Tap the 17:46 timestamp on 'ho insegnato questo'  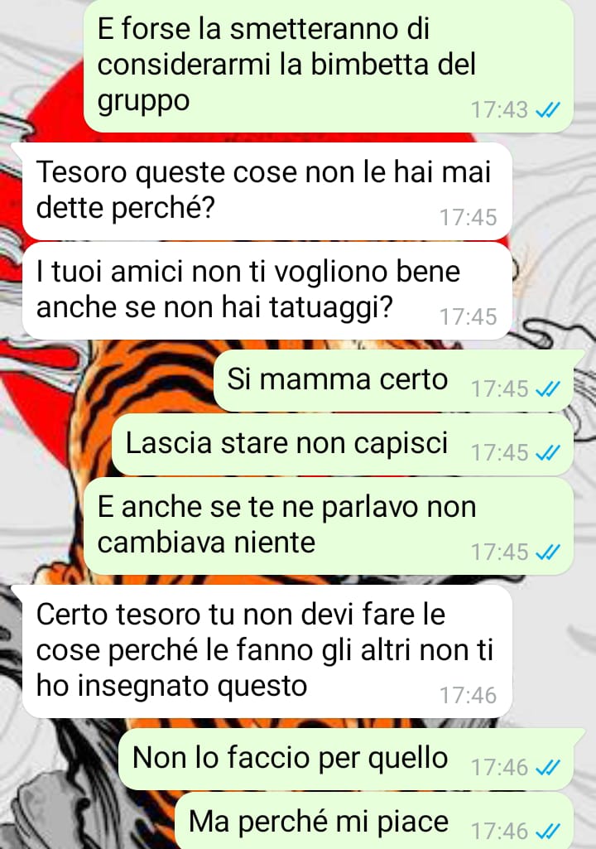click(x=468, y=696)
